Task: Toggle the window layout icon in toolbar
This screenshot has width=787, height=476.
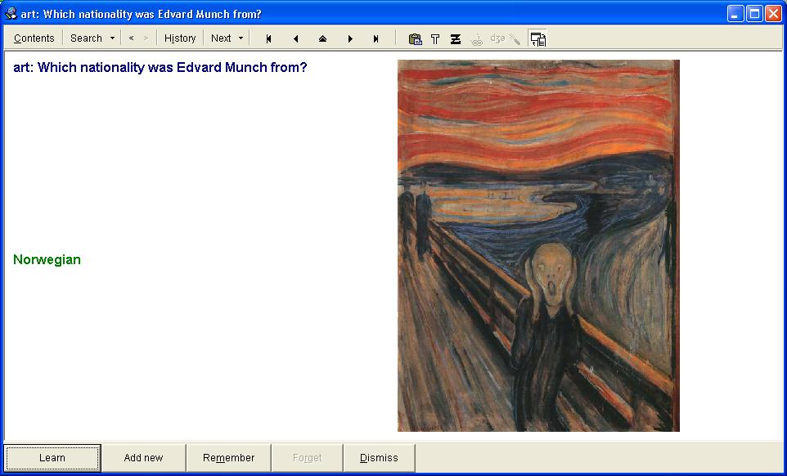Action: (x=537, y=38)
